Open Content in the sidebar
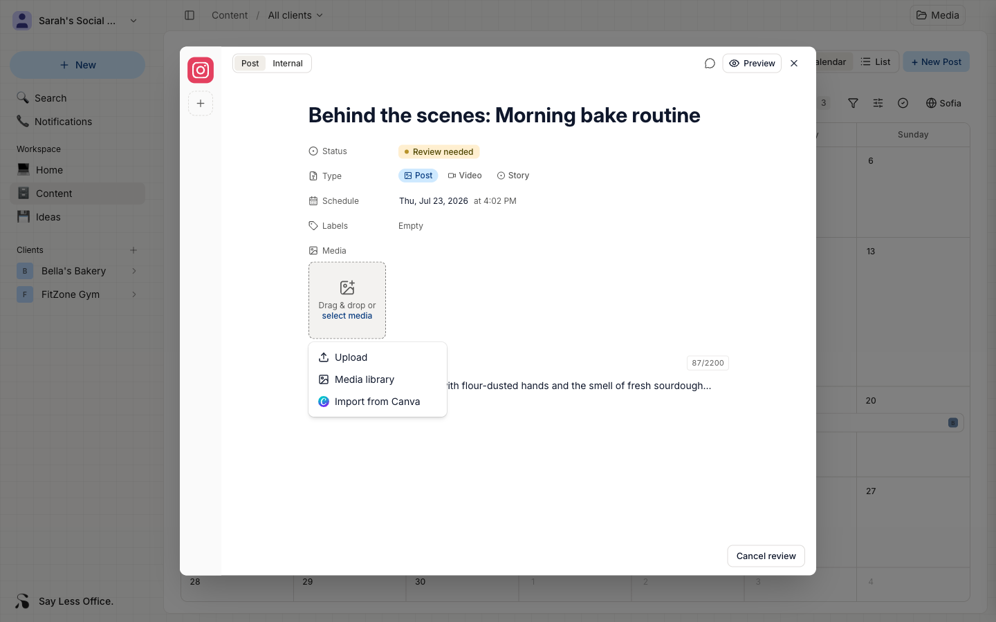This screenshot has height=622, width=996. tap(77, 194)
